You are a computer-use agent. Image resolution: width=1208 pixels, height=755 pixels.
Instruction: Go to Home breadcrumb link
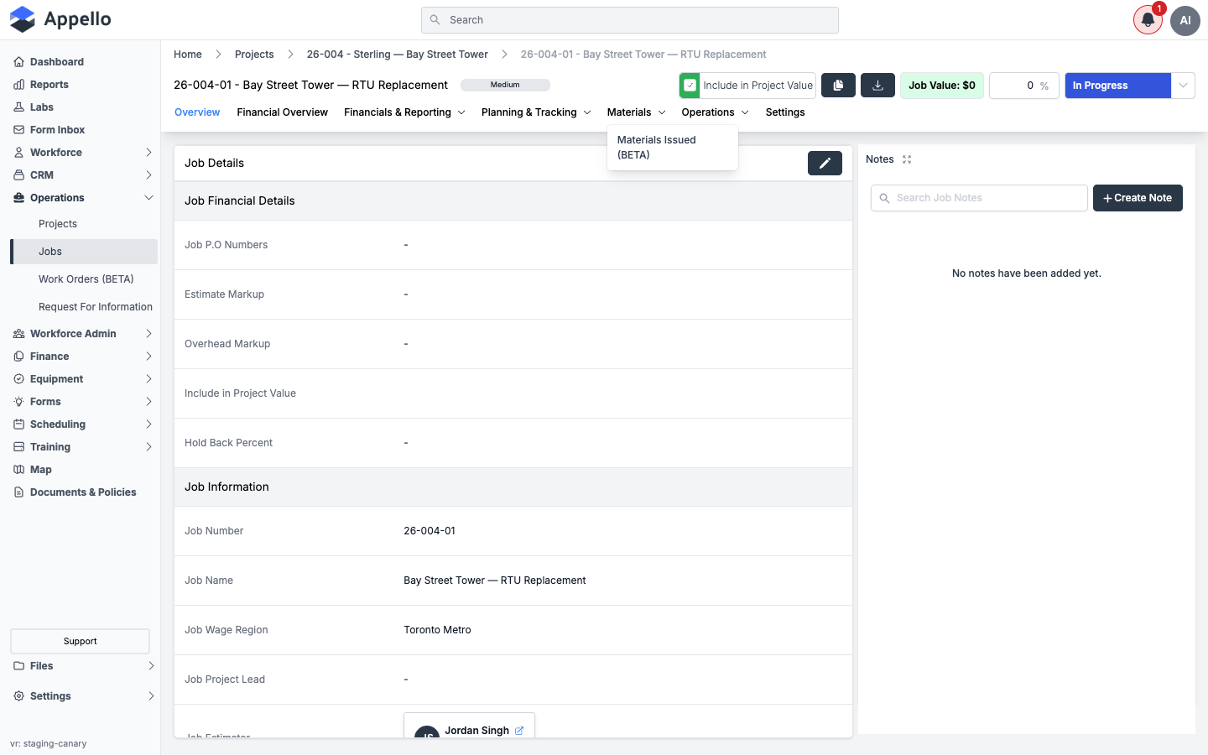(188, 55)
